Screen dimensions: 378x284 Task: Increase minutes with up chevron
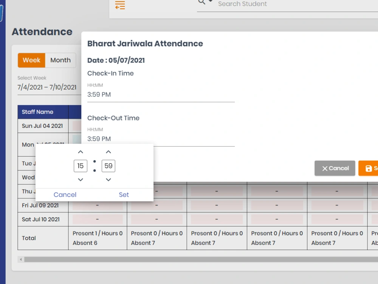108,152
